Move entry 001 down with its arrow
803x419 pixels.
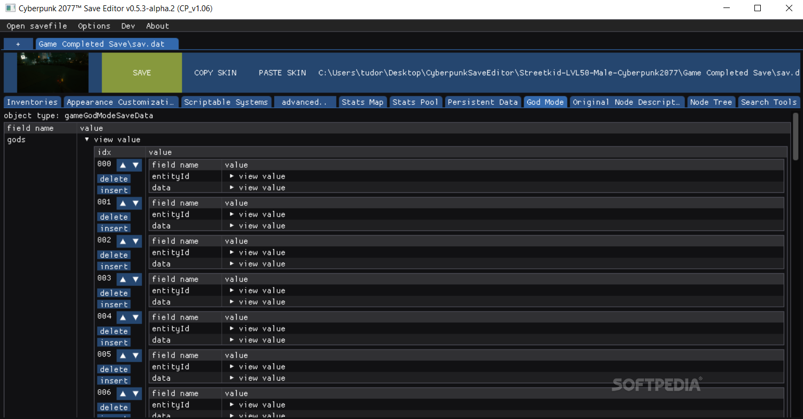coord(136,203)
